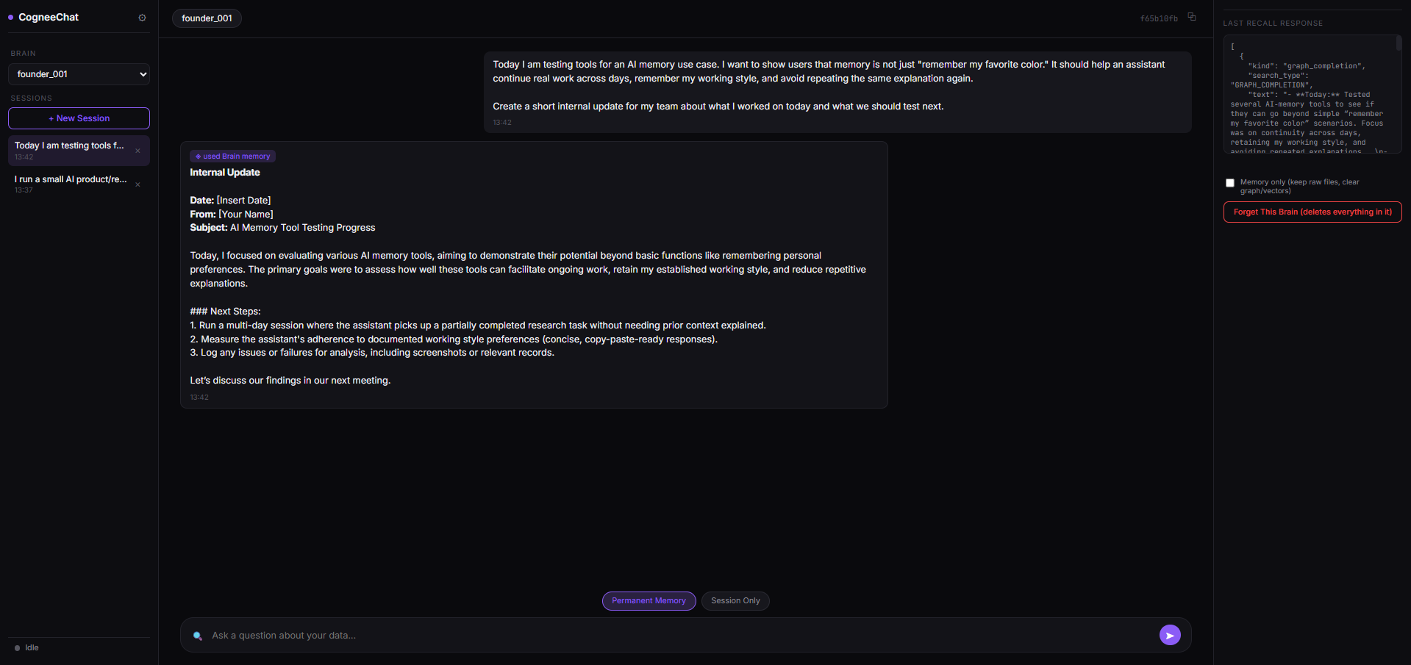Click the CogneeChat purple dot logo

tap(11, 18)
